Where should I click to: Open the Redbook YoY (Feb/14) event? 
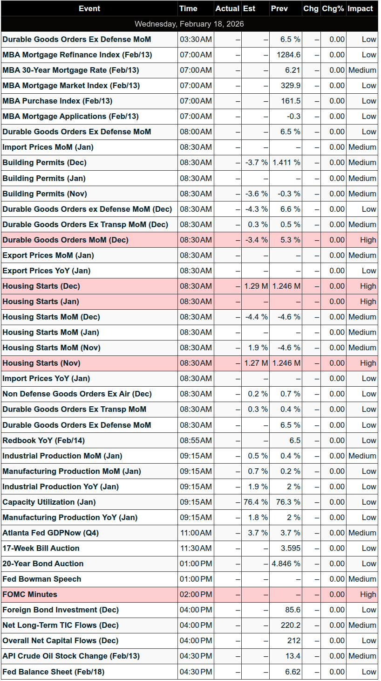pos(43,440)
